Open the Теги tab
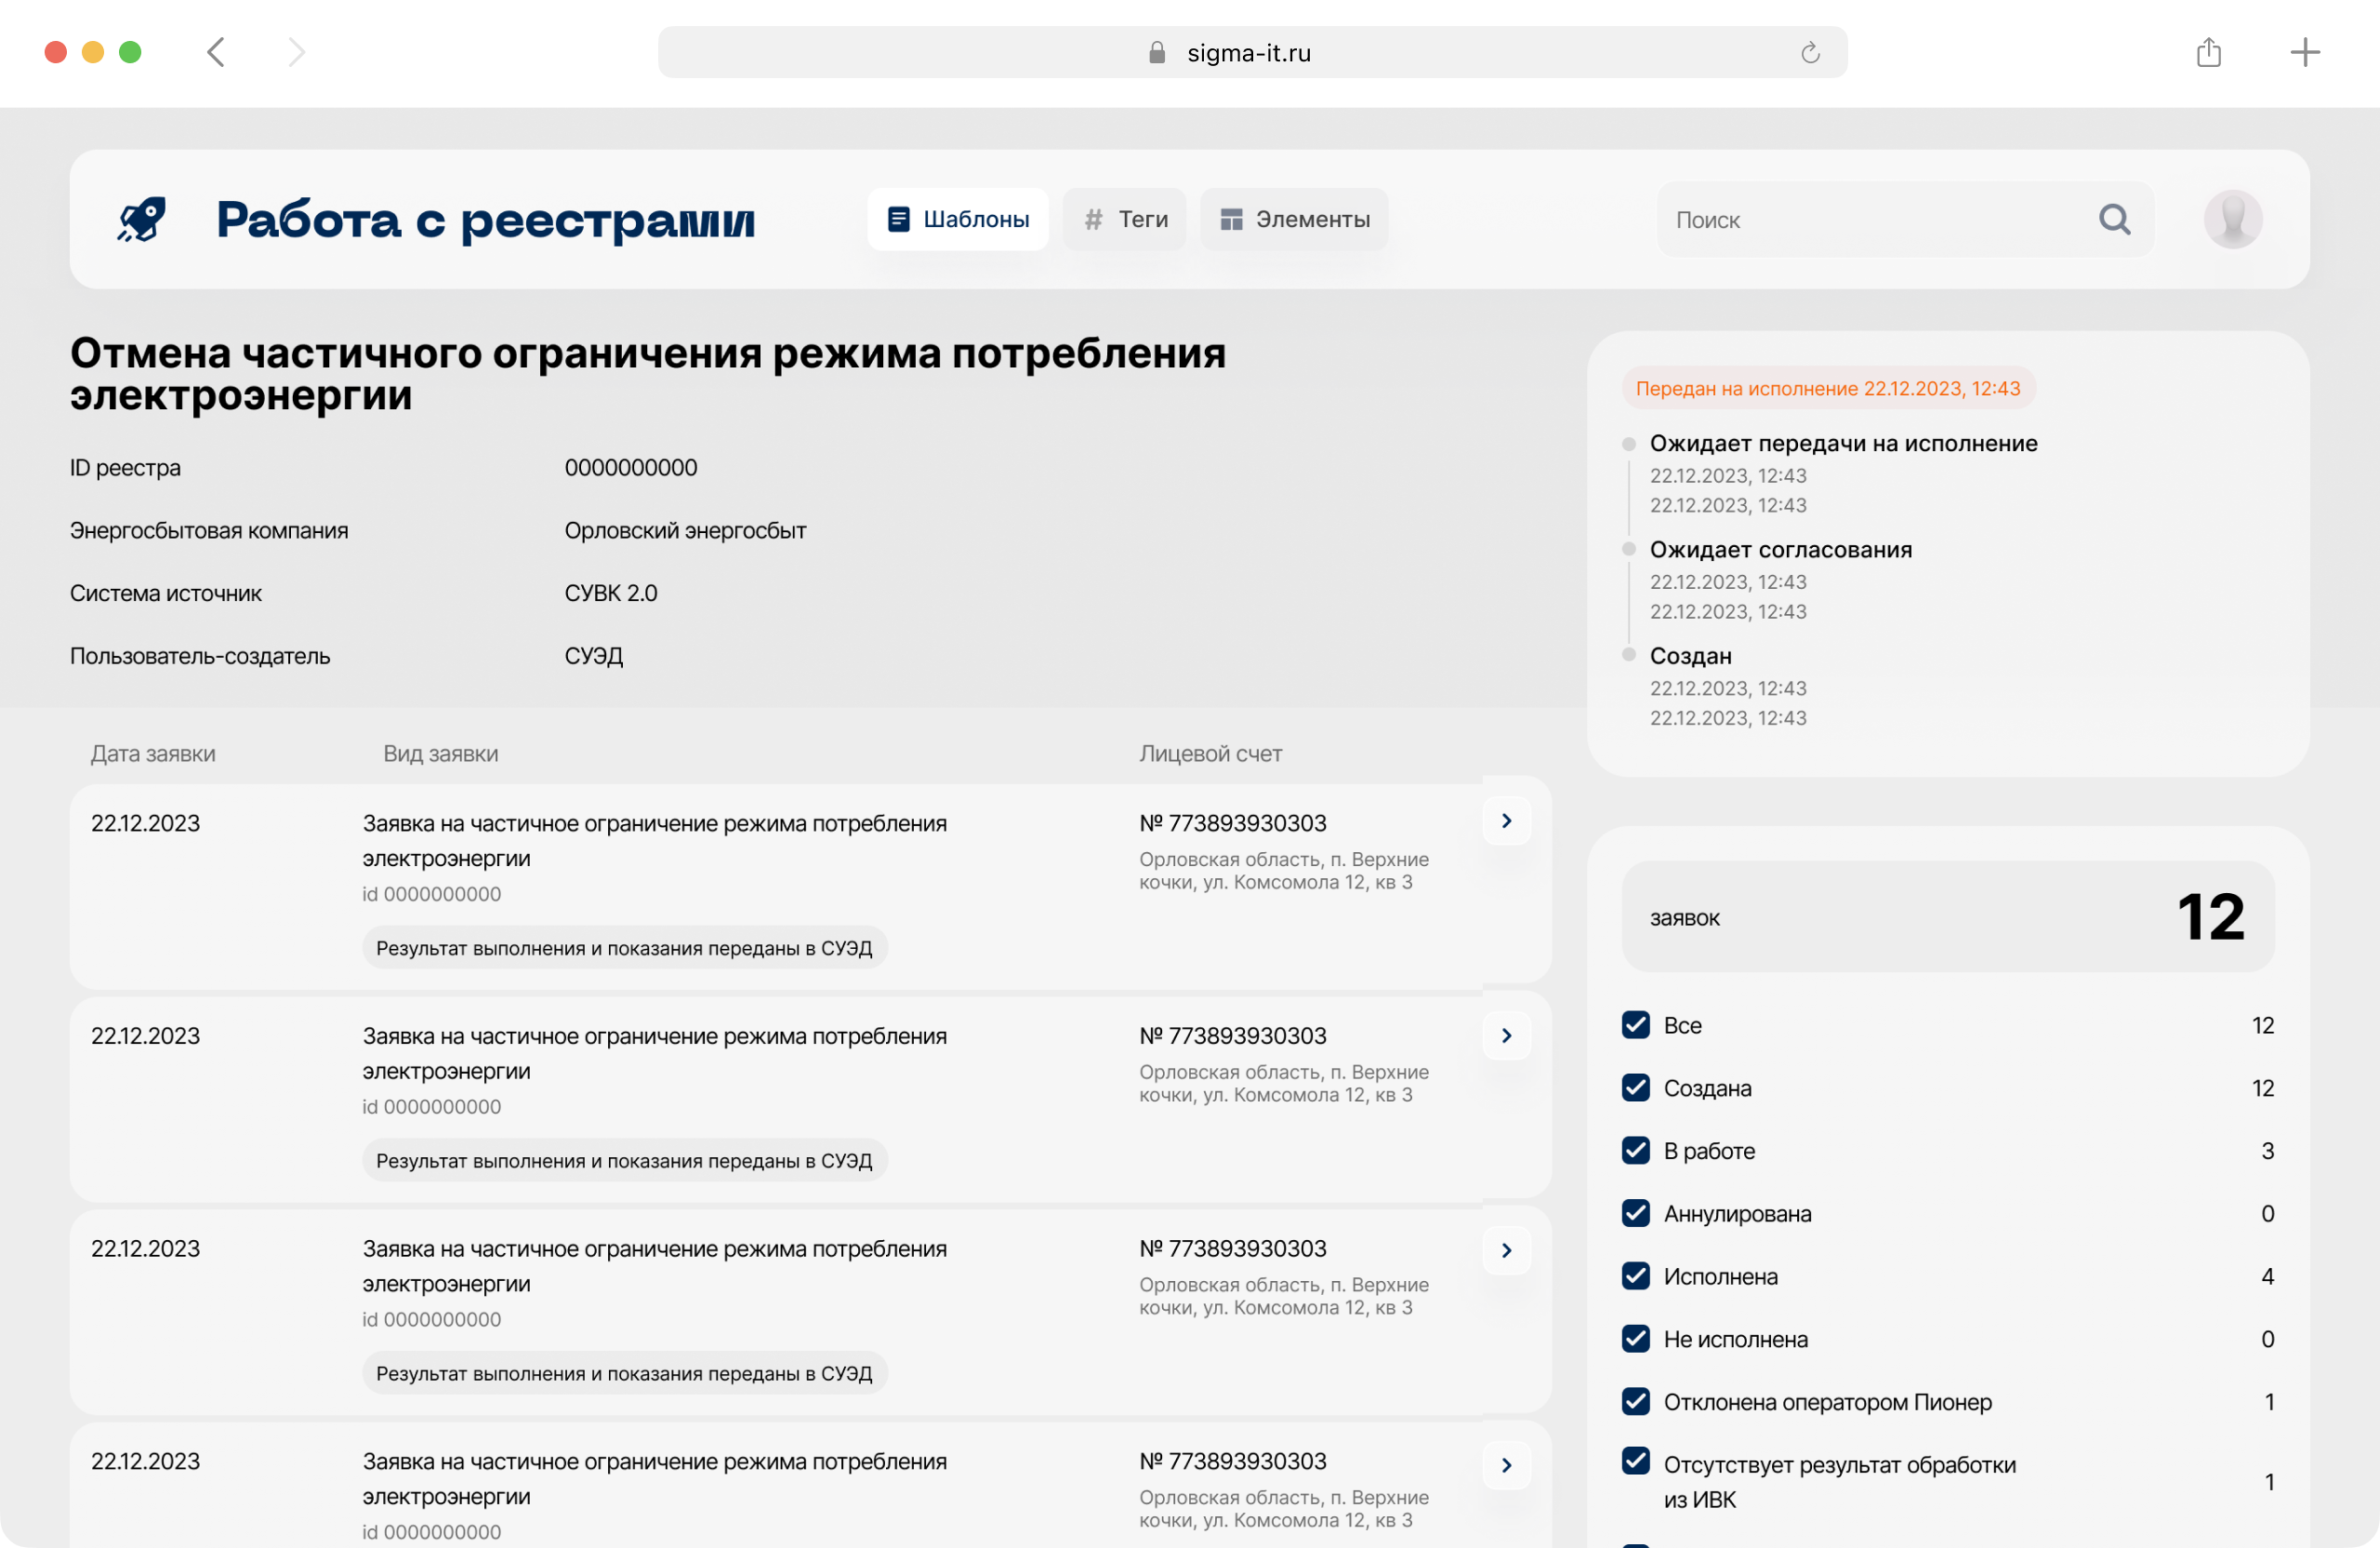 point(1125,220)
